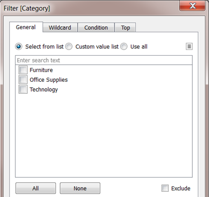Check the Technology checkbox
The image size is (209, 197).
(x=23, y=89)
